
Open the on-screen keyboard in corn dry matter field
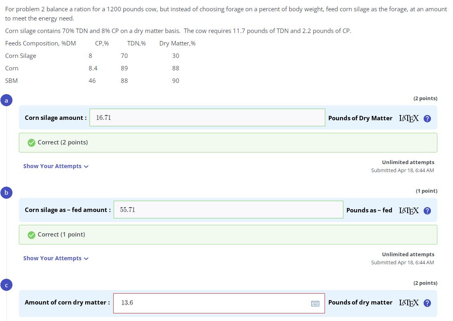click(315, 303)
